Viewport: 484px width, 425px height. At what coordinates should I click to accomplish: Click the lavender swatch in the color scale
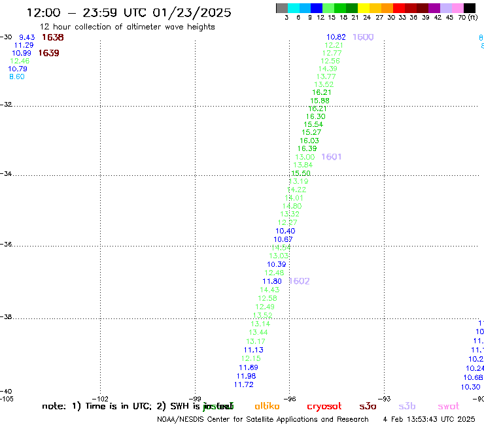point(446,8)
